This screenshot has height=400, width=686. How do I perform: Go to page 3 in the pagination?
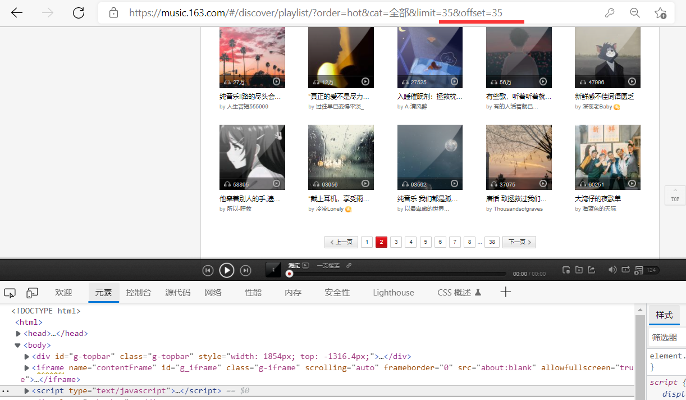coord(396,242)
